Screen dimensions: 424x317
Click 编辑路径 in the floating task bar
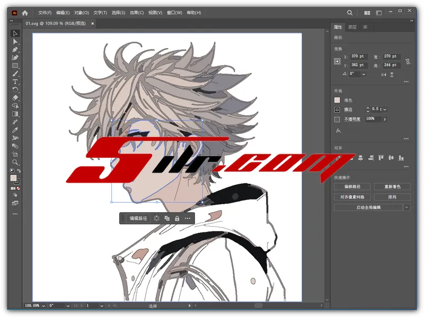point(138,219)
